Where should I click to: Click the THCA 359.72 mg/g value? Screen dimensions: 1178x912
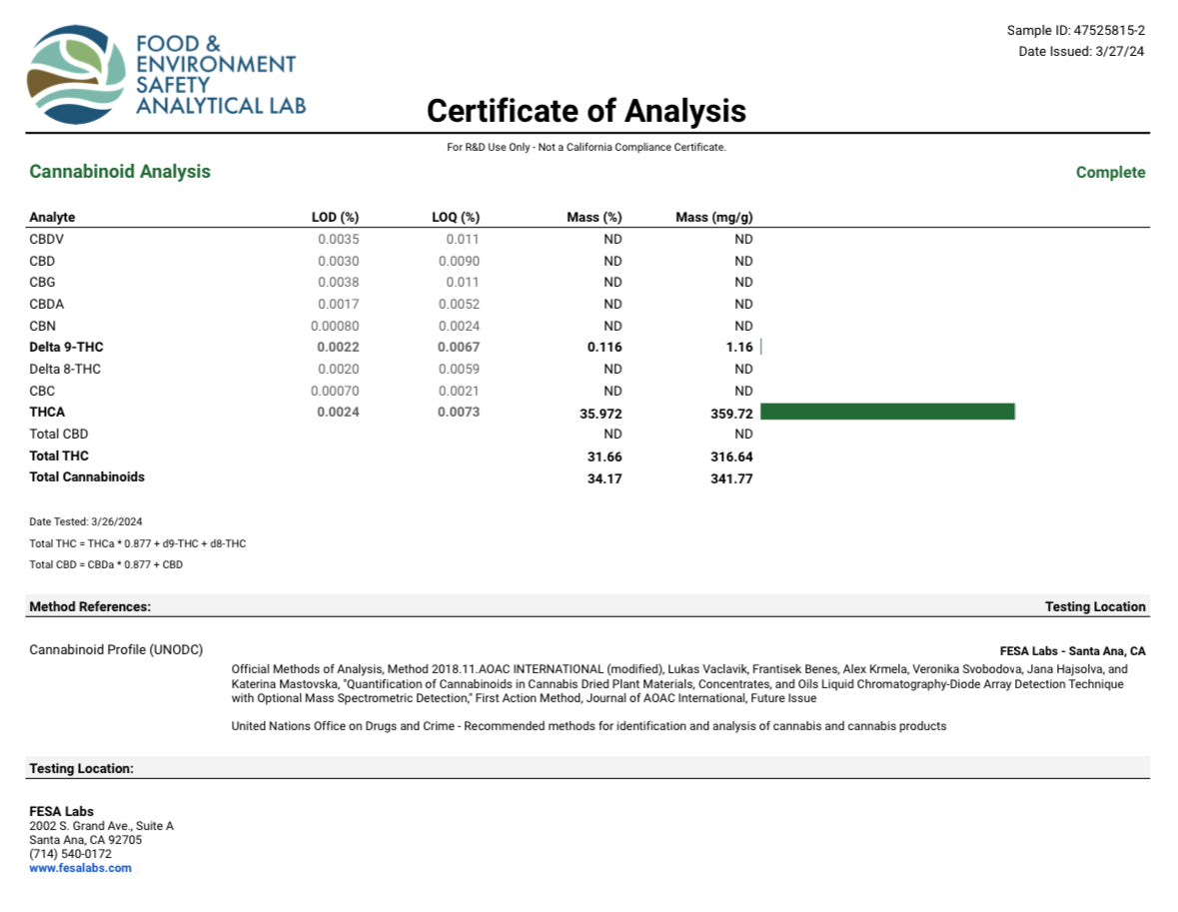[x=731, y=413]
